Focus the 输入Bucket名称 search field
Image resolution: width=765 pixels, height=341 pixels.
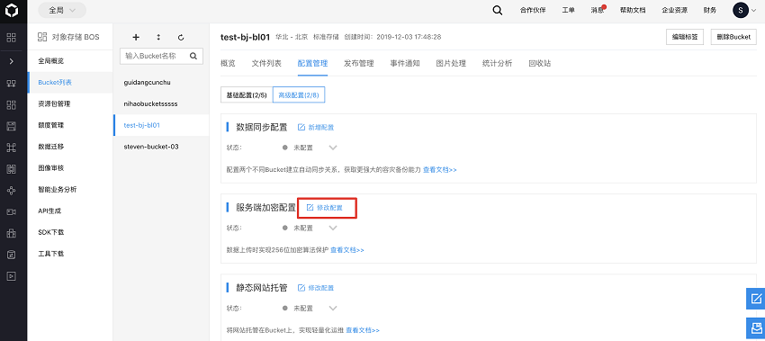161,56
